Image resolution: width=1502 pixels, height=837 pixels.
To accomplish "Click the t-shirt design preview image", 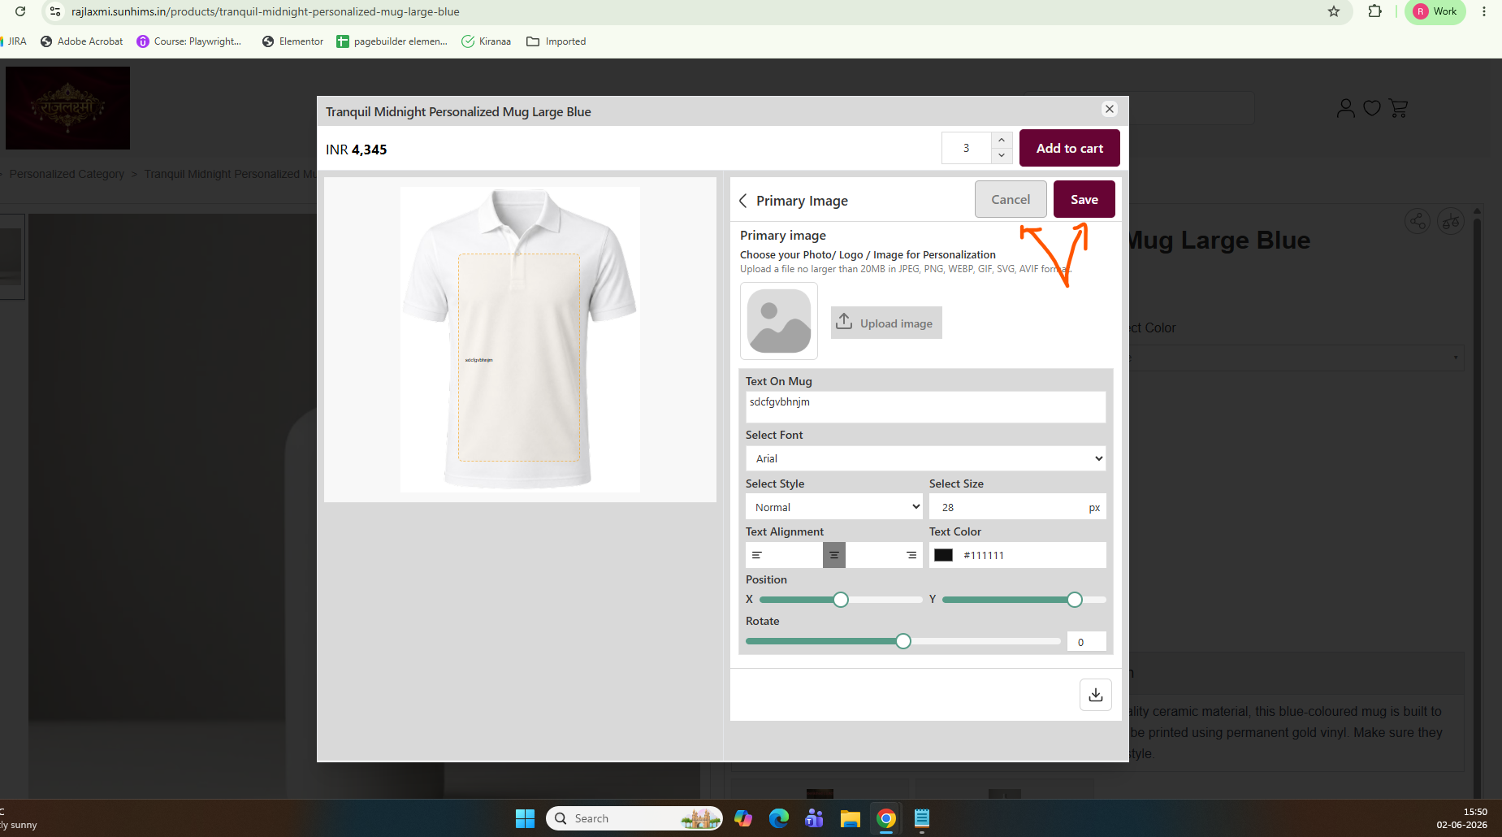I will click(x=520, y=340).
